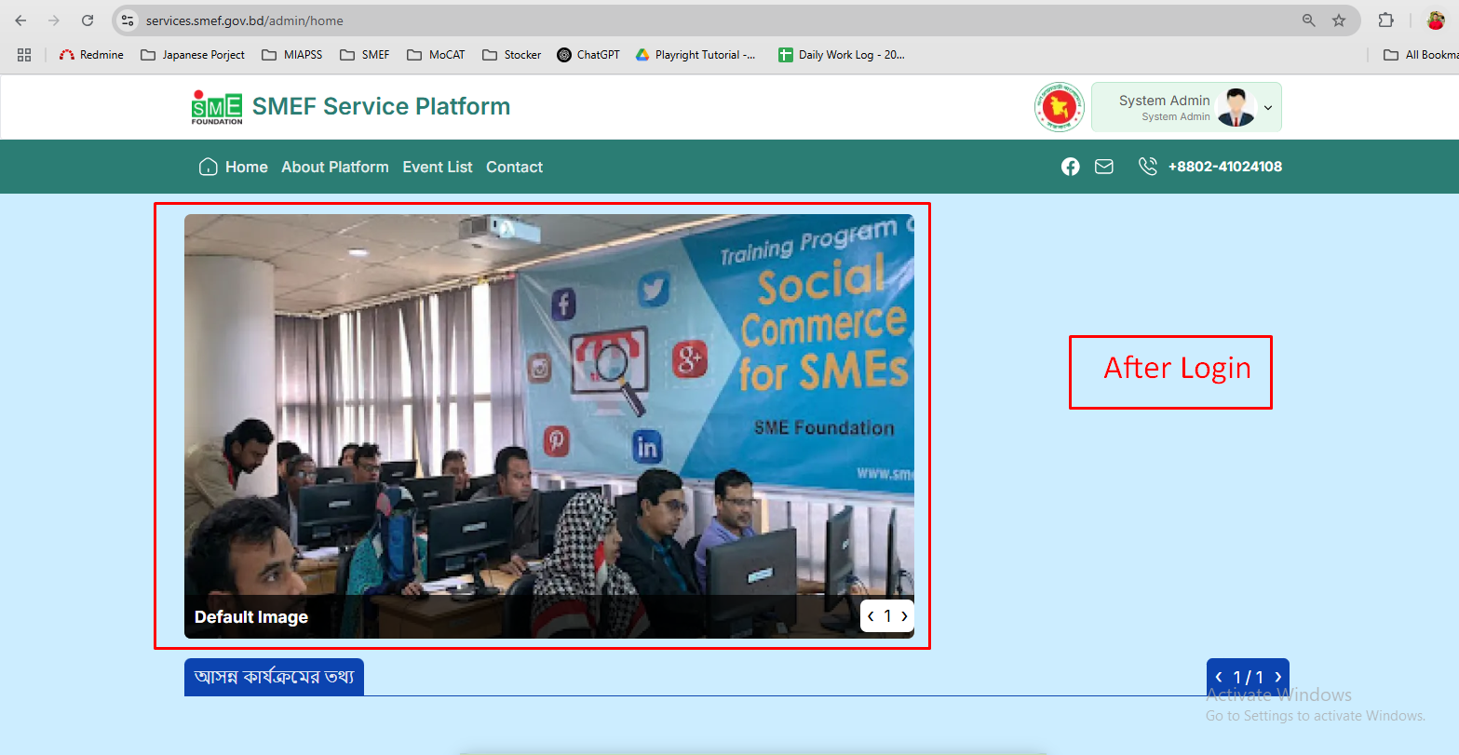
Task: Open the Chrome profile avatar
Action: tap(1436, 20)
